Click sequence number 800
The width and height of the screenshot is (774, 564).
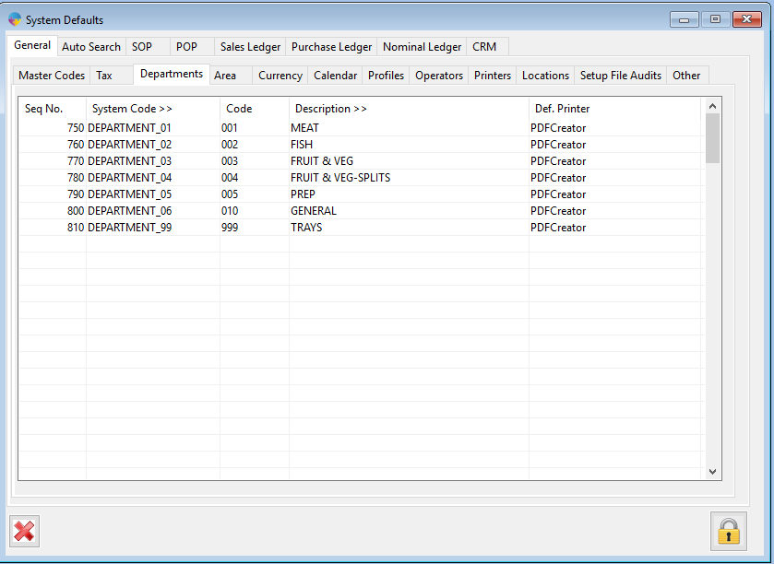(x=76, y=211)
